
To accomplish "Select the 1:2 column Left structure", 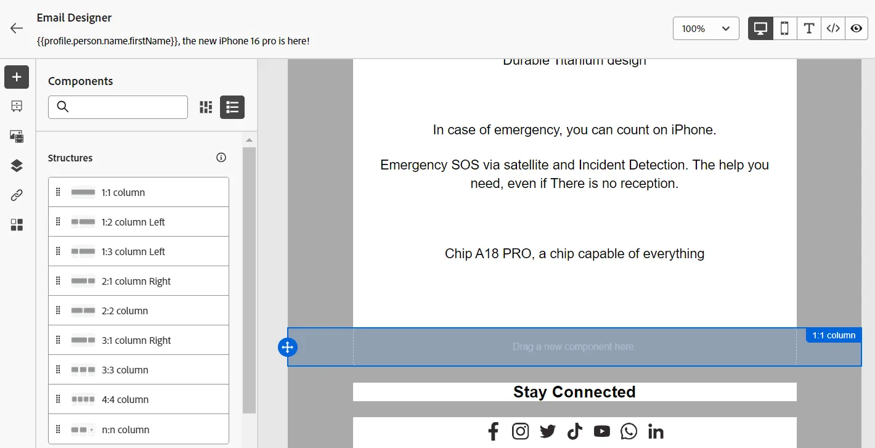I will (139, 222).
